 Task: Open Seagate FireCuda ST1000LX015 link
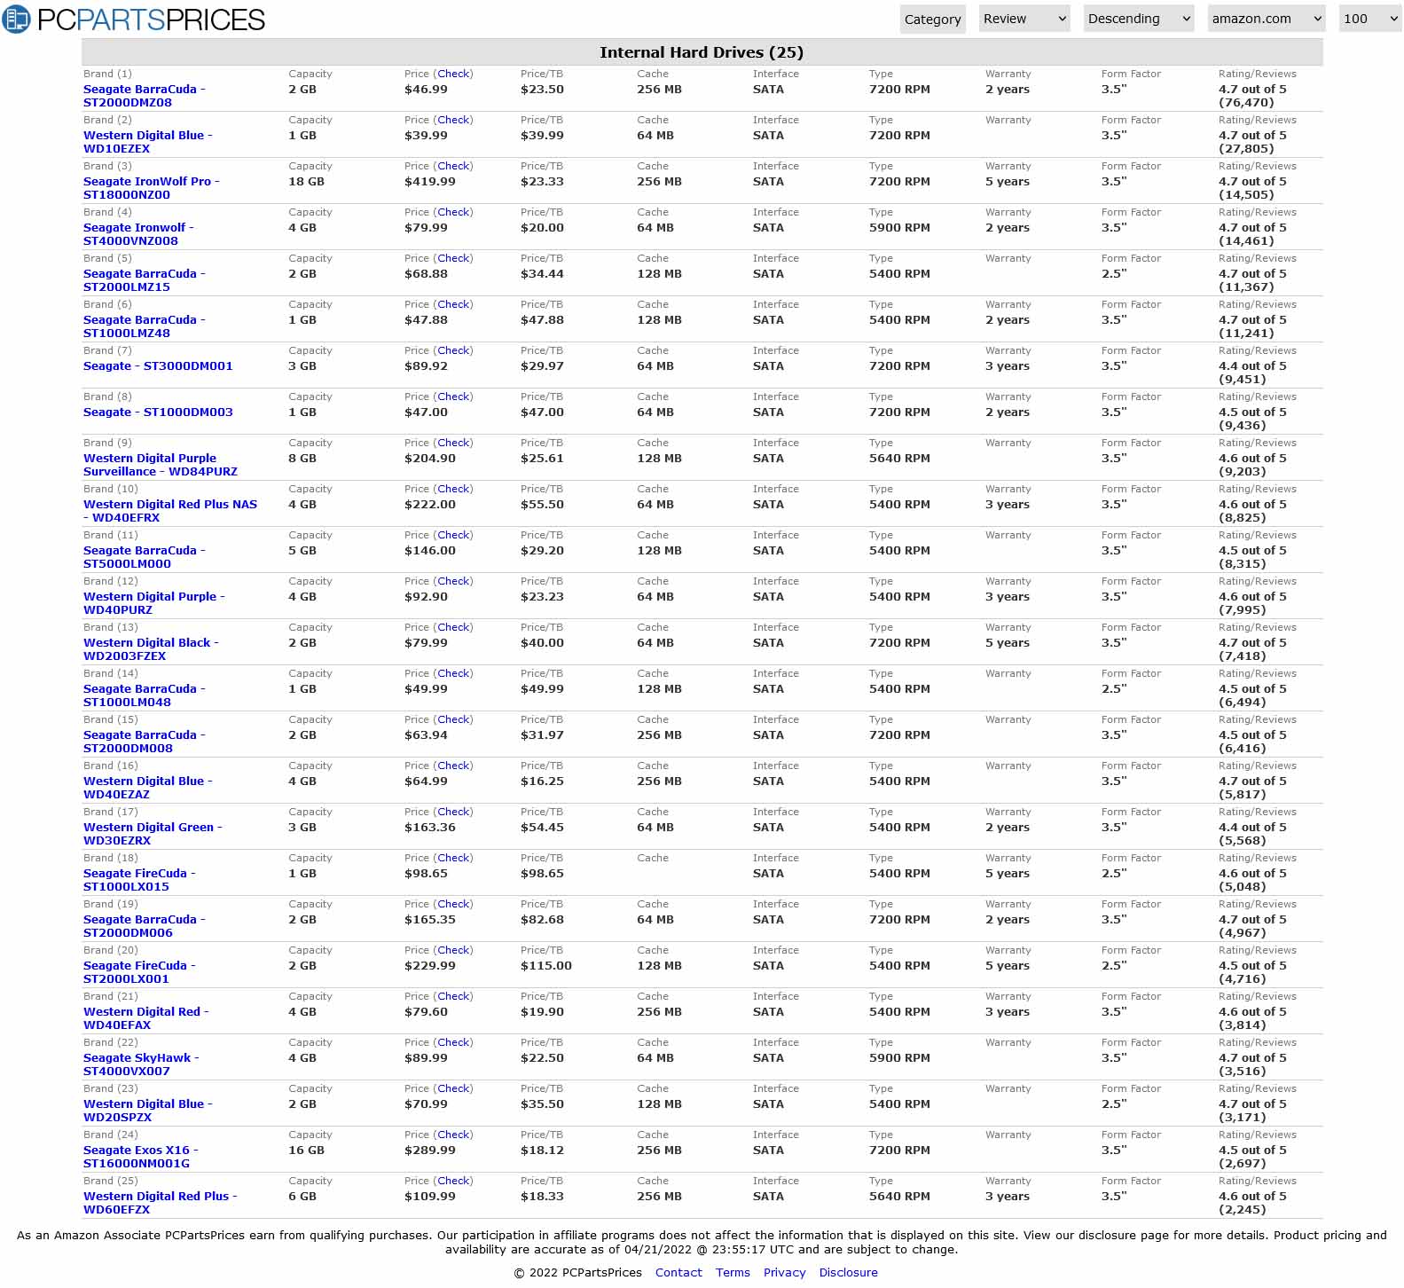click(x=139, y=880)
